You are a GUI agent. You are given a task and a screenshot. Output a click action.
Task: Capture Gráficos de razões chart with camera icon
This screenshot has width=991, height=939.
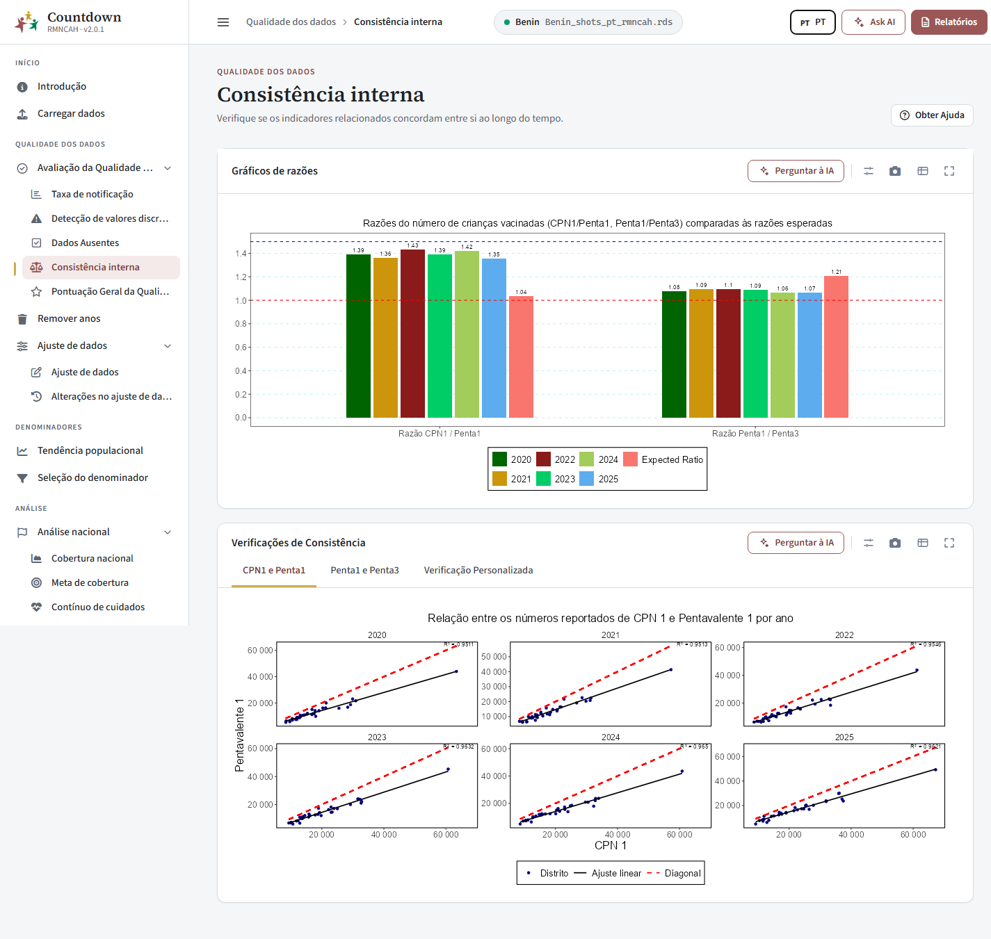click(895, 171)
